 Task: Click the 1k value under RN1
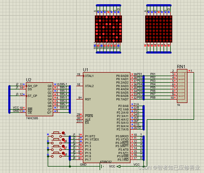point(178,105)
